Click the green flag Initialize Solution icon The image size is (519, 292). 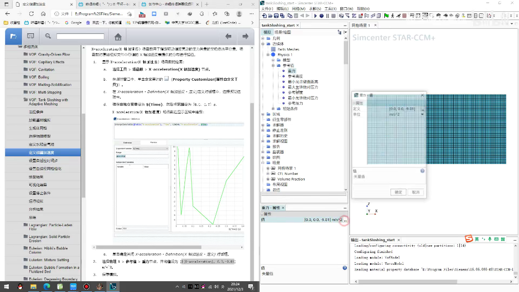coord(386,15)
